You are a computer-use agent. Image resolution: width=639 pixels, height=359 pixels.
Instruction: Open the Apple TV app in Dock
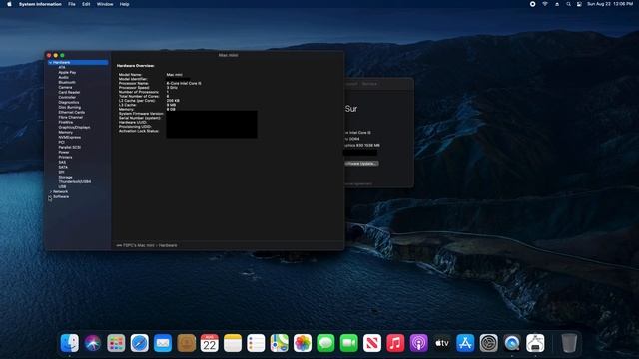442,343
